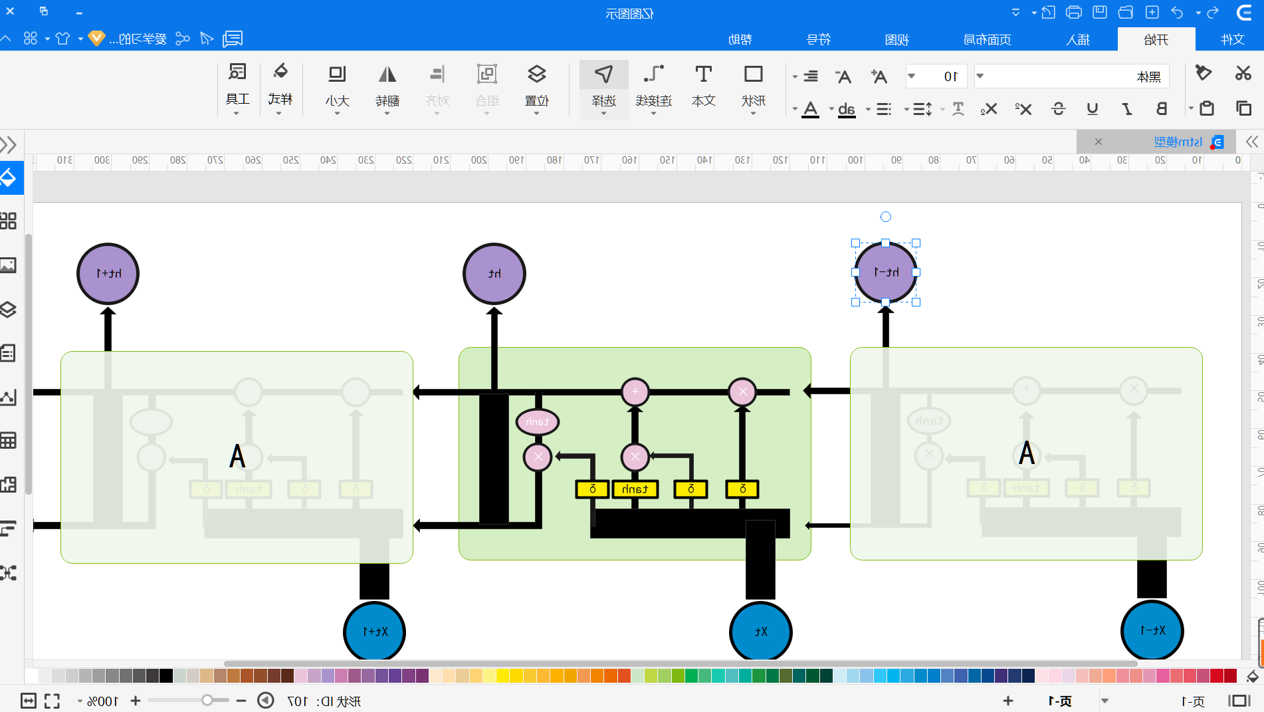Open the 文件 file menu
This screenshot has width=1264, height=712.
[1233, 39]
